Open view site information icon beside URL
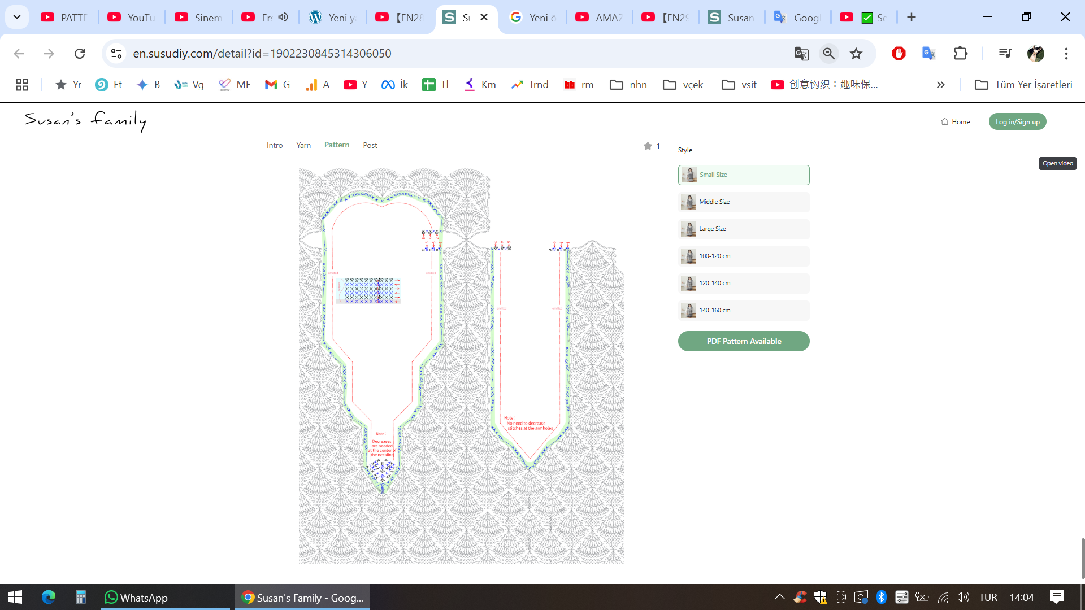1085x610 pixels. 116,54
